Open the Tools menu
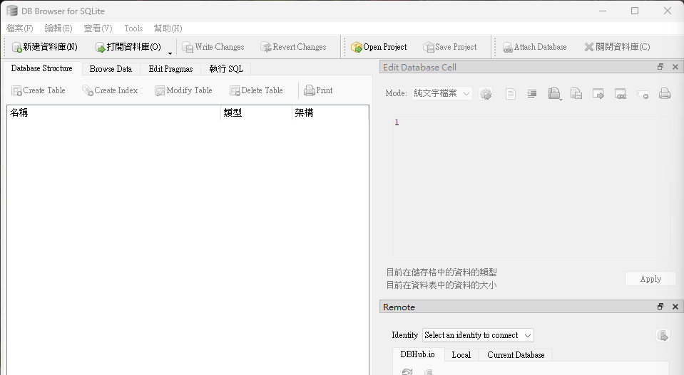The height and width of the screenshot is (375, 684). point(133,28)
